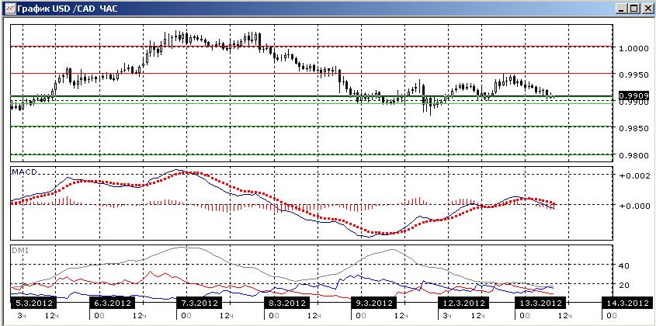Select the 13.3.2012 date marker
Screen dimensions: 656x326
tap(540, 302)
